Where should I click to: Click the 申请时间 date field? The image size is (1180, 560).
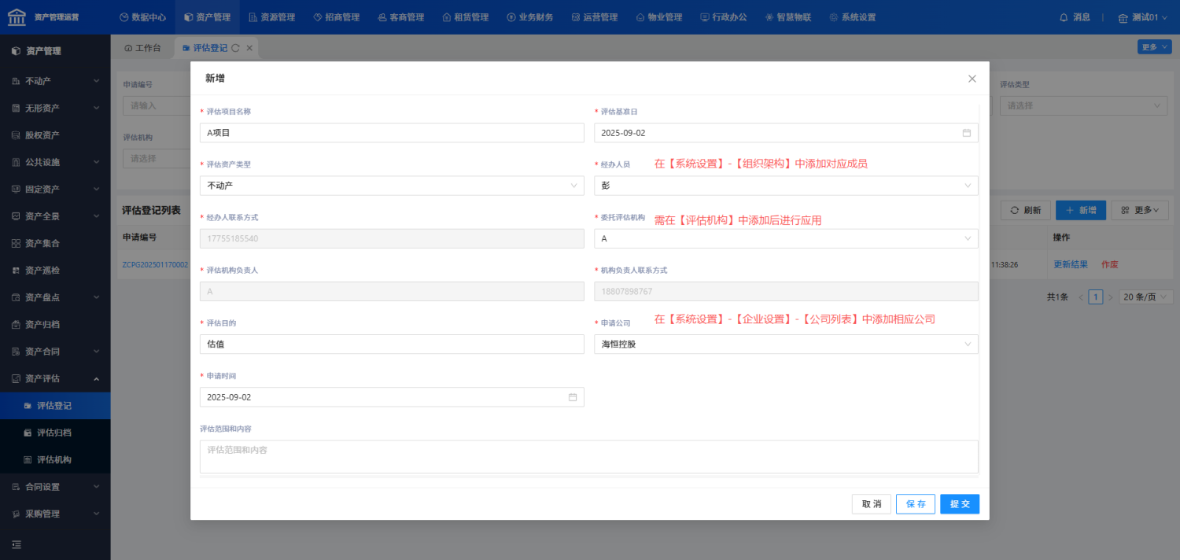click(392, 397)
